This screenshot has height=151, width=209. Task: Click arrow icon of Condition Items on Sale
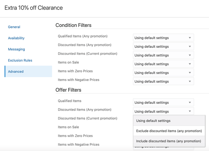point(190,64)
